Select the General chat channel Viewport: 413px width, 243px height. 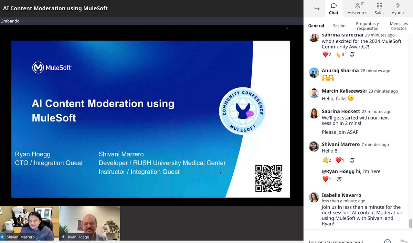tap(316, 26)
